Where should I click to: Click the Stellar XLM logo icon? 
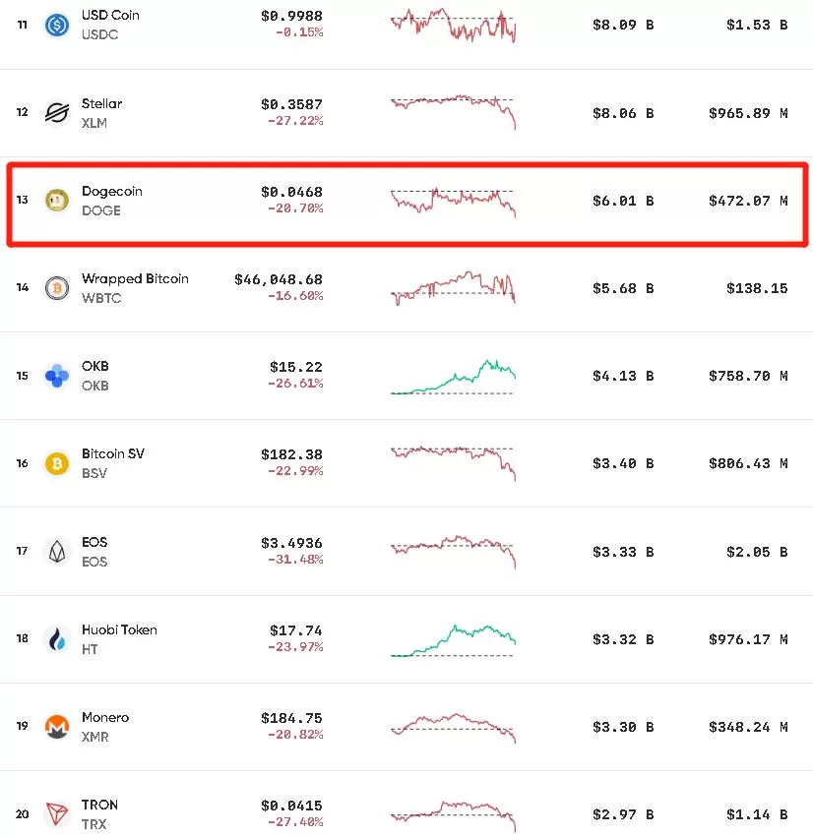(57, 113)
